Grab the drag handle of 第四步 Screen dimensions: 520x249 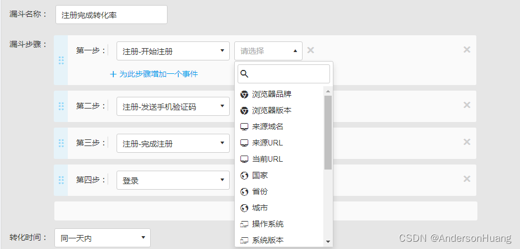61,180
